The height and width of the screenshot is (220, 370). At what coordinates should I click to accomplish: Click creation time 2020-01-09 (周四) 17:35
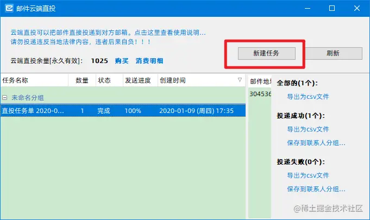(x=196, y=111)
